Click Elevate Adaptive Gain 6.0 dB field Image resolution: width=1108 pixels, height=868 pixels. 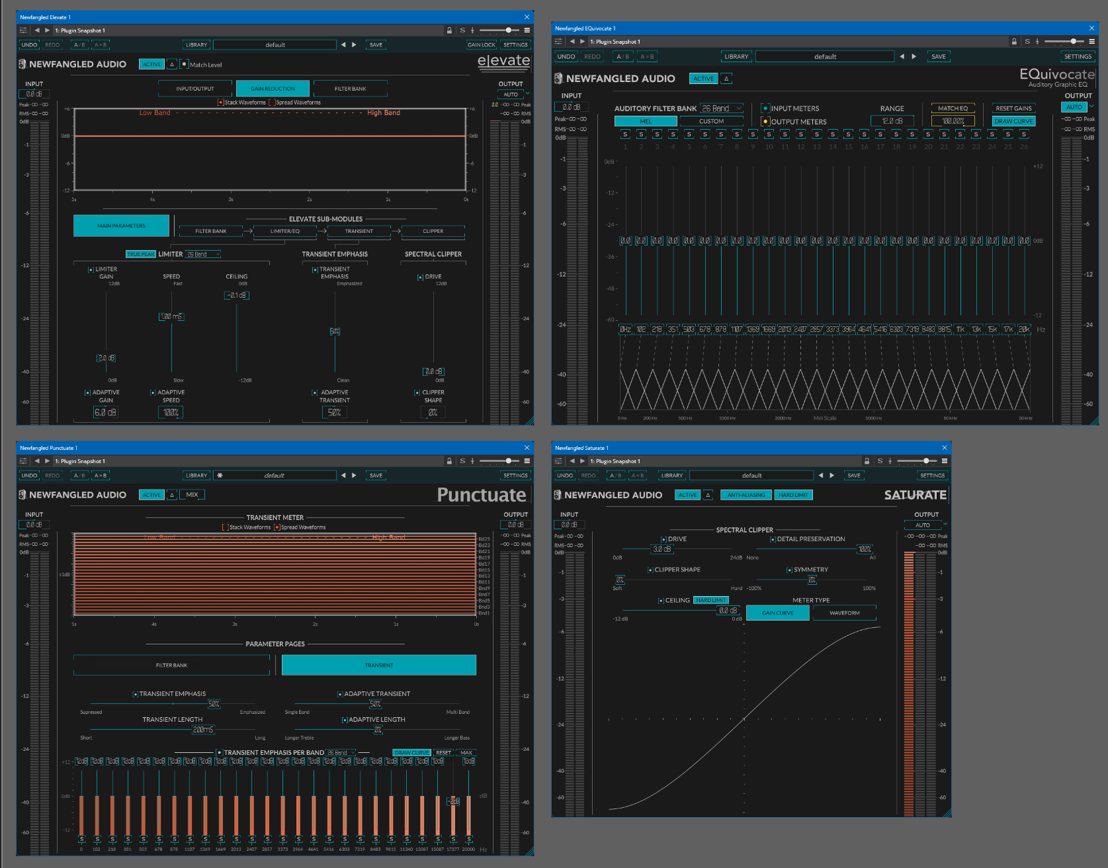point(105,412)
